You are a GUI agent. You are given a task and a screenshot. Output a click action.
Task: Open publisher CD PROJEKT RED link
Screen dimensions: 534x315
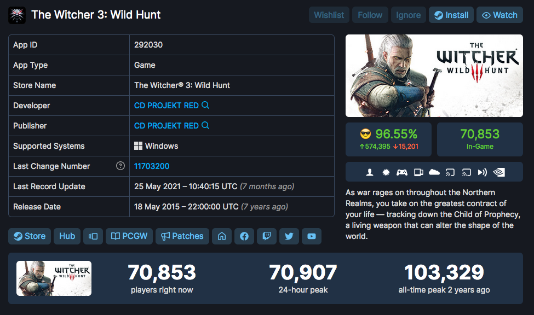166,126
